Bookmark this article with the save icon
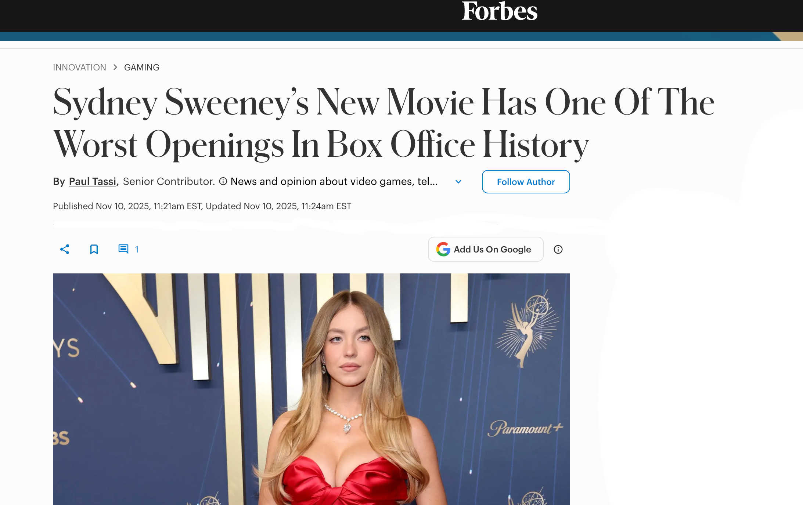The image size is (803, 505). 94,249
